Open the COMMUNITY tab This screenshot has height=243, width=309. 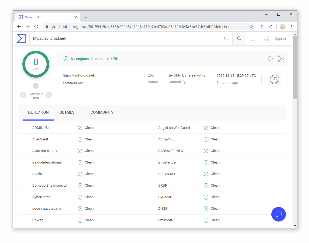pyautogui.click(x=102, y=113)
